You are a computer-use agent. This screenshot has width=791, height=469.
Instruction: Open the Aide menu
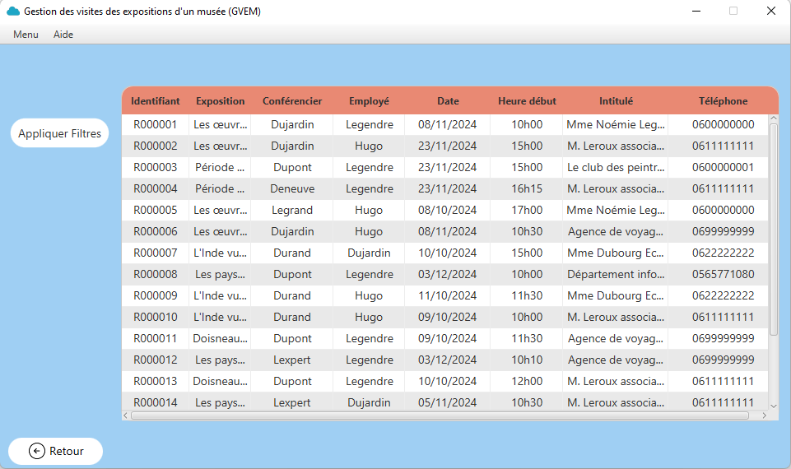point(63,35)
